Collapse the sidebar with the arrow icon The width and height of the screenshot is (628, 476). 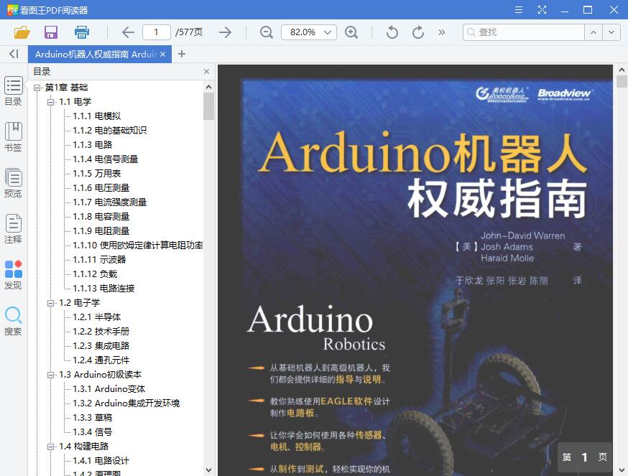point(14,54)
